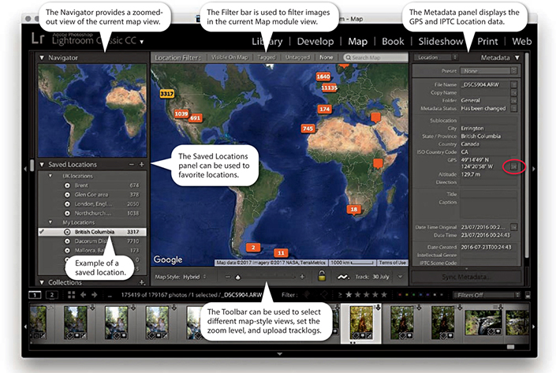Collapse the Saved Locations panel triangle
Viewport: 556px width, 373px height.
(42, 165)
